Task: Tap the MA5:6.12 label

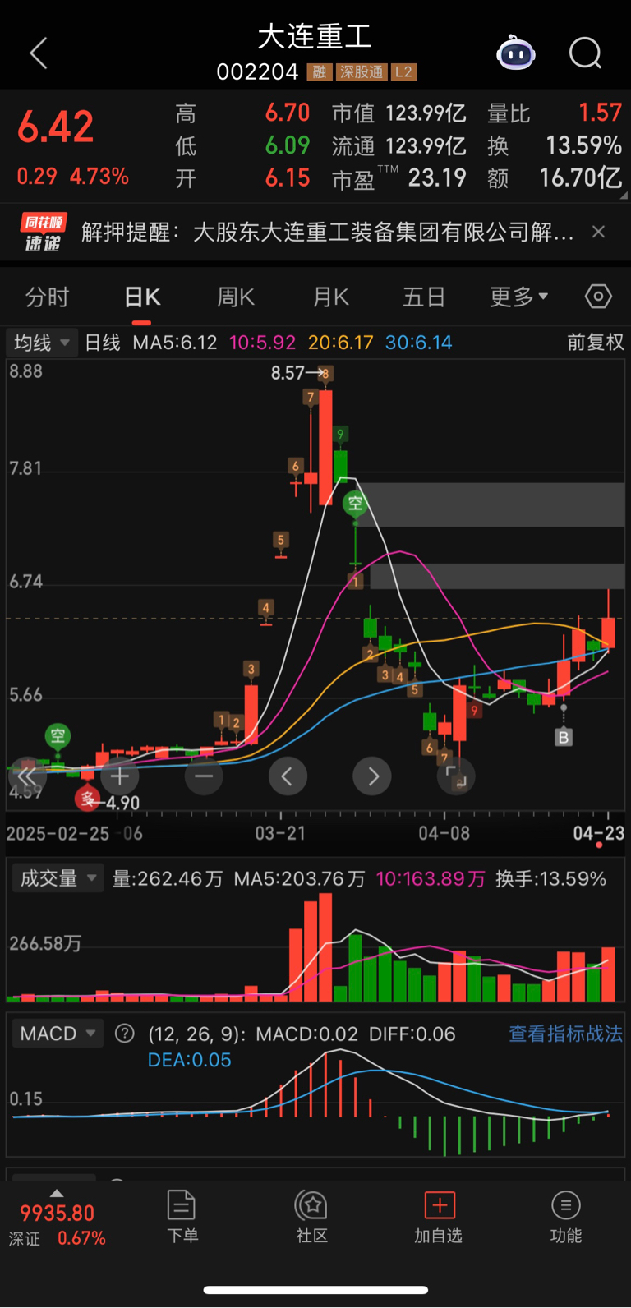Action: click(175, 343)
